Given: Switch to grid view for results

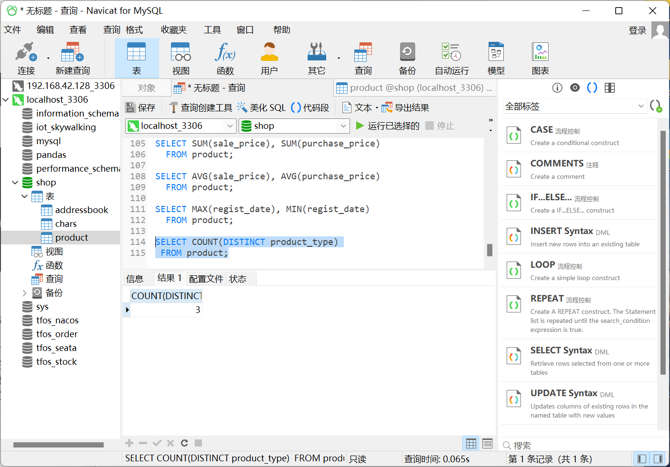Looking at the screenshot, I should tap(471, 444).
